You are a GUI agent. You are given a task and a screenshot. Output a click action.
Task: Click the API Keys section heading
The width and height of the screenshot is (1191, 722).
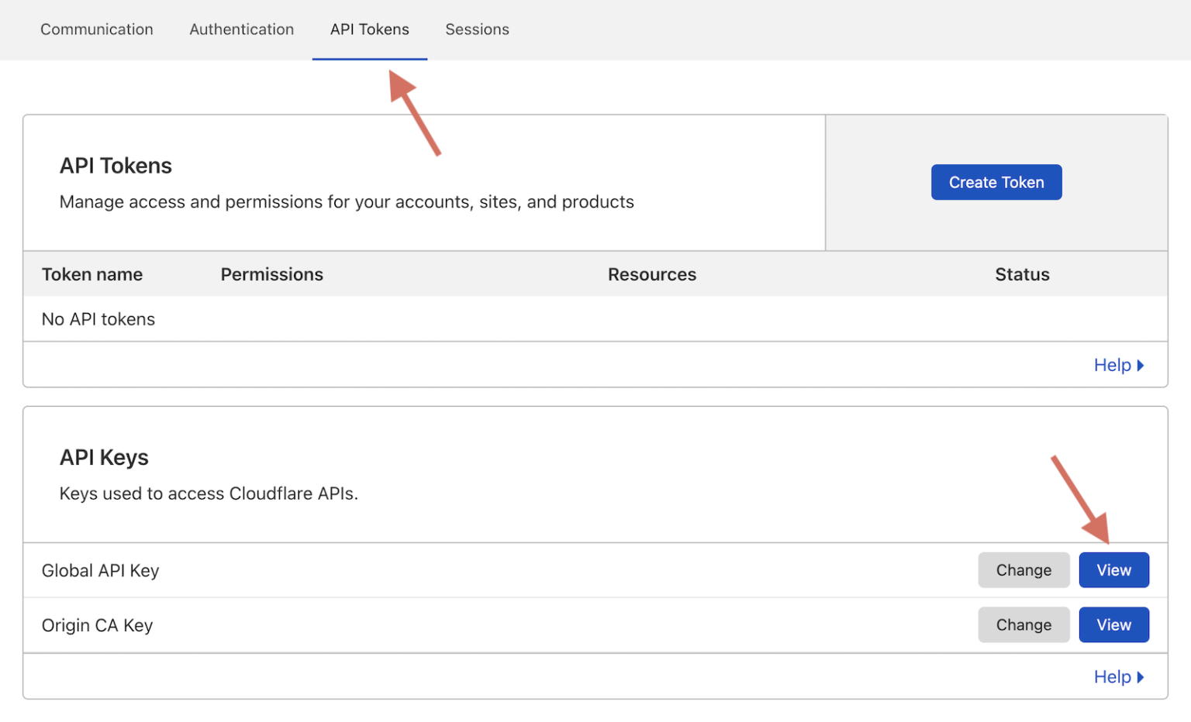point(104,457)
